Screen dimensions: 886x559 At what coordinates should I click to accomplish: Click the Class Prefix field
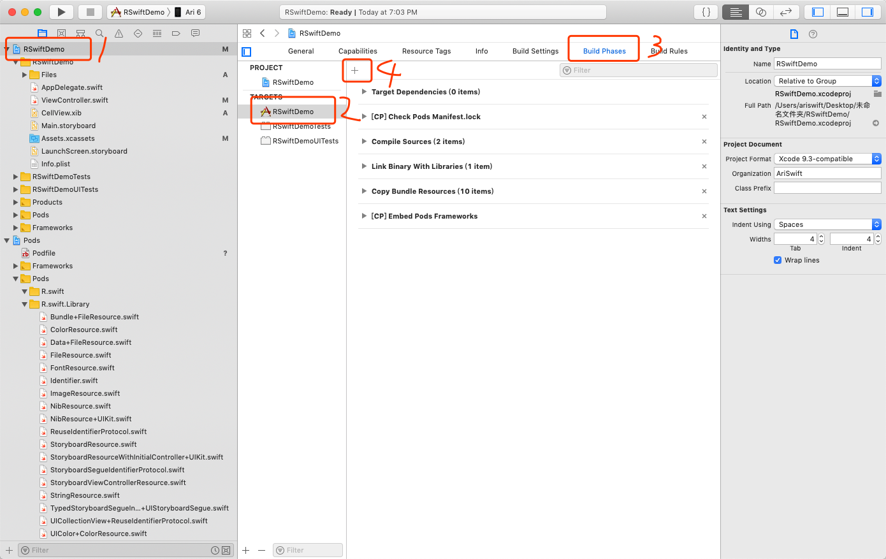(827, 188)
